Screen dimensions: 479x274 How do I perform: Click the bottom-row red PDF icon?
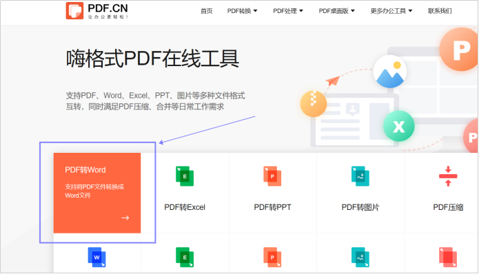tap(448, 257)
